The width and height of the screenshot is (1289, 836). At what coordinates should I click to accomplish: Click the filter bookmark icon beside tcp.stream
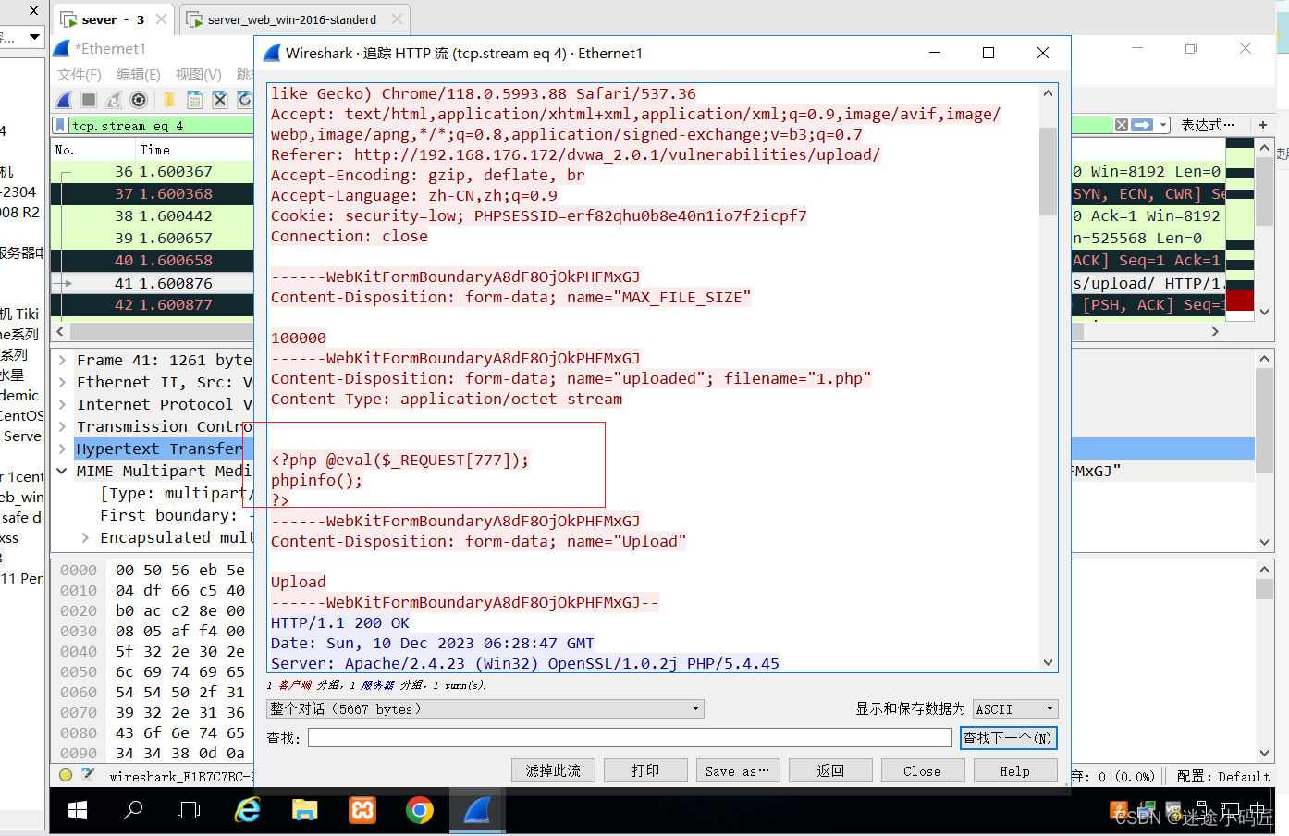[x=61, y=126]
